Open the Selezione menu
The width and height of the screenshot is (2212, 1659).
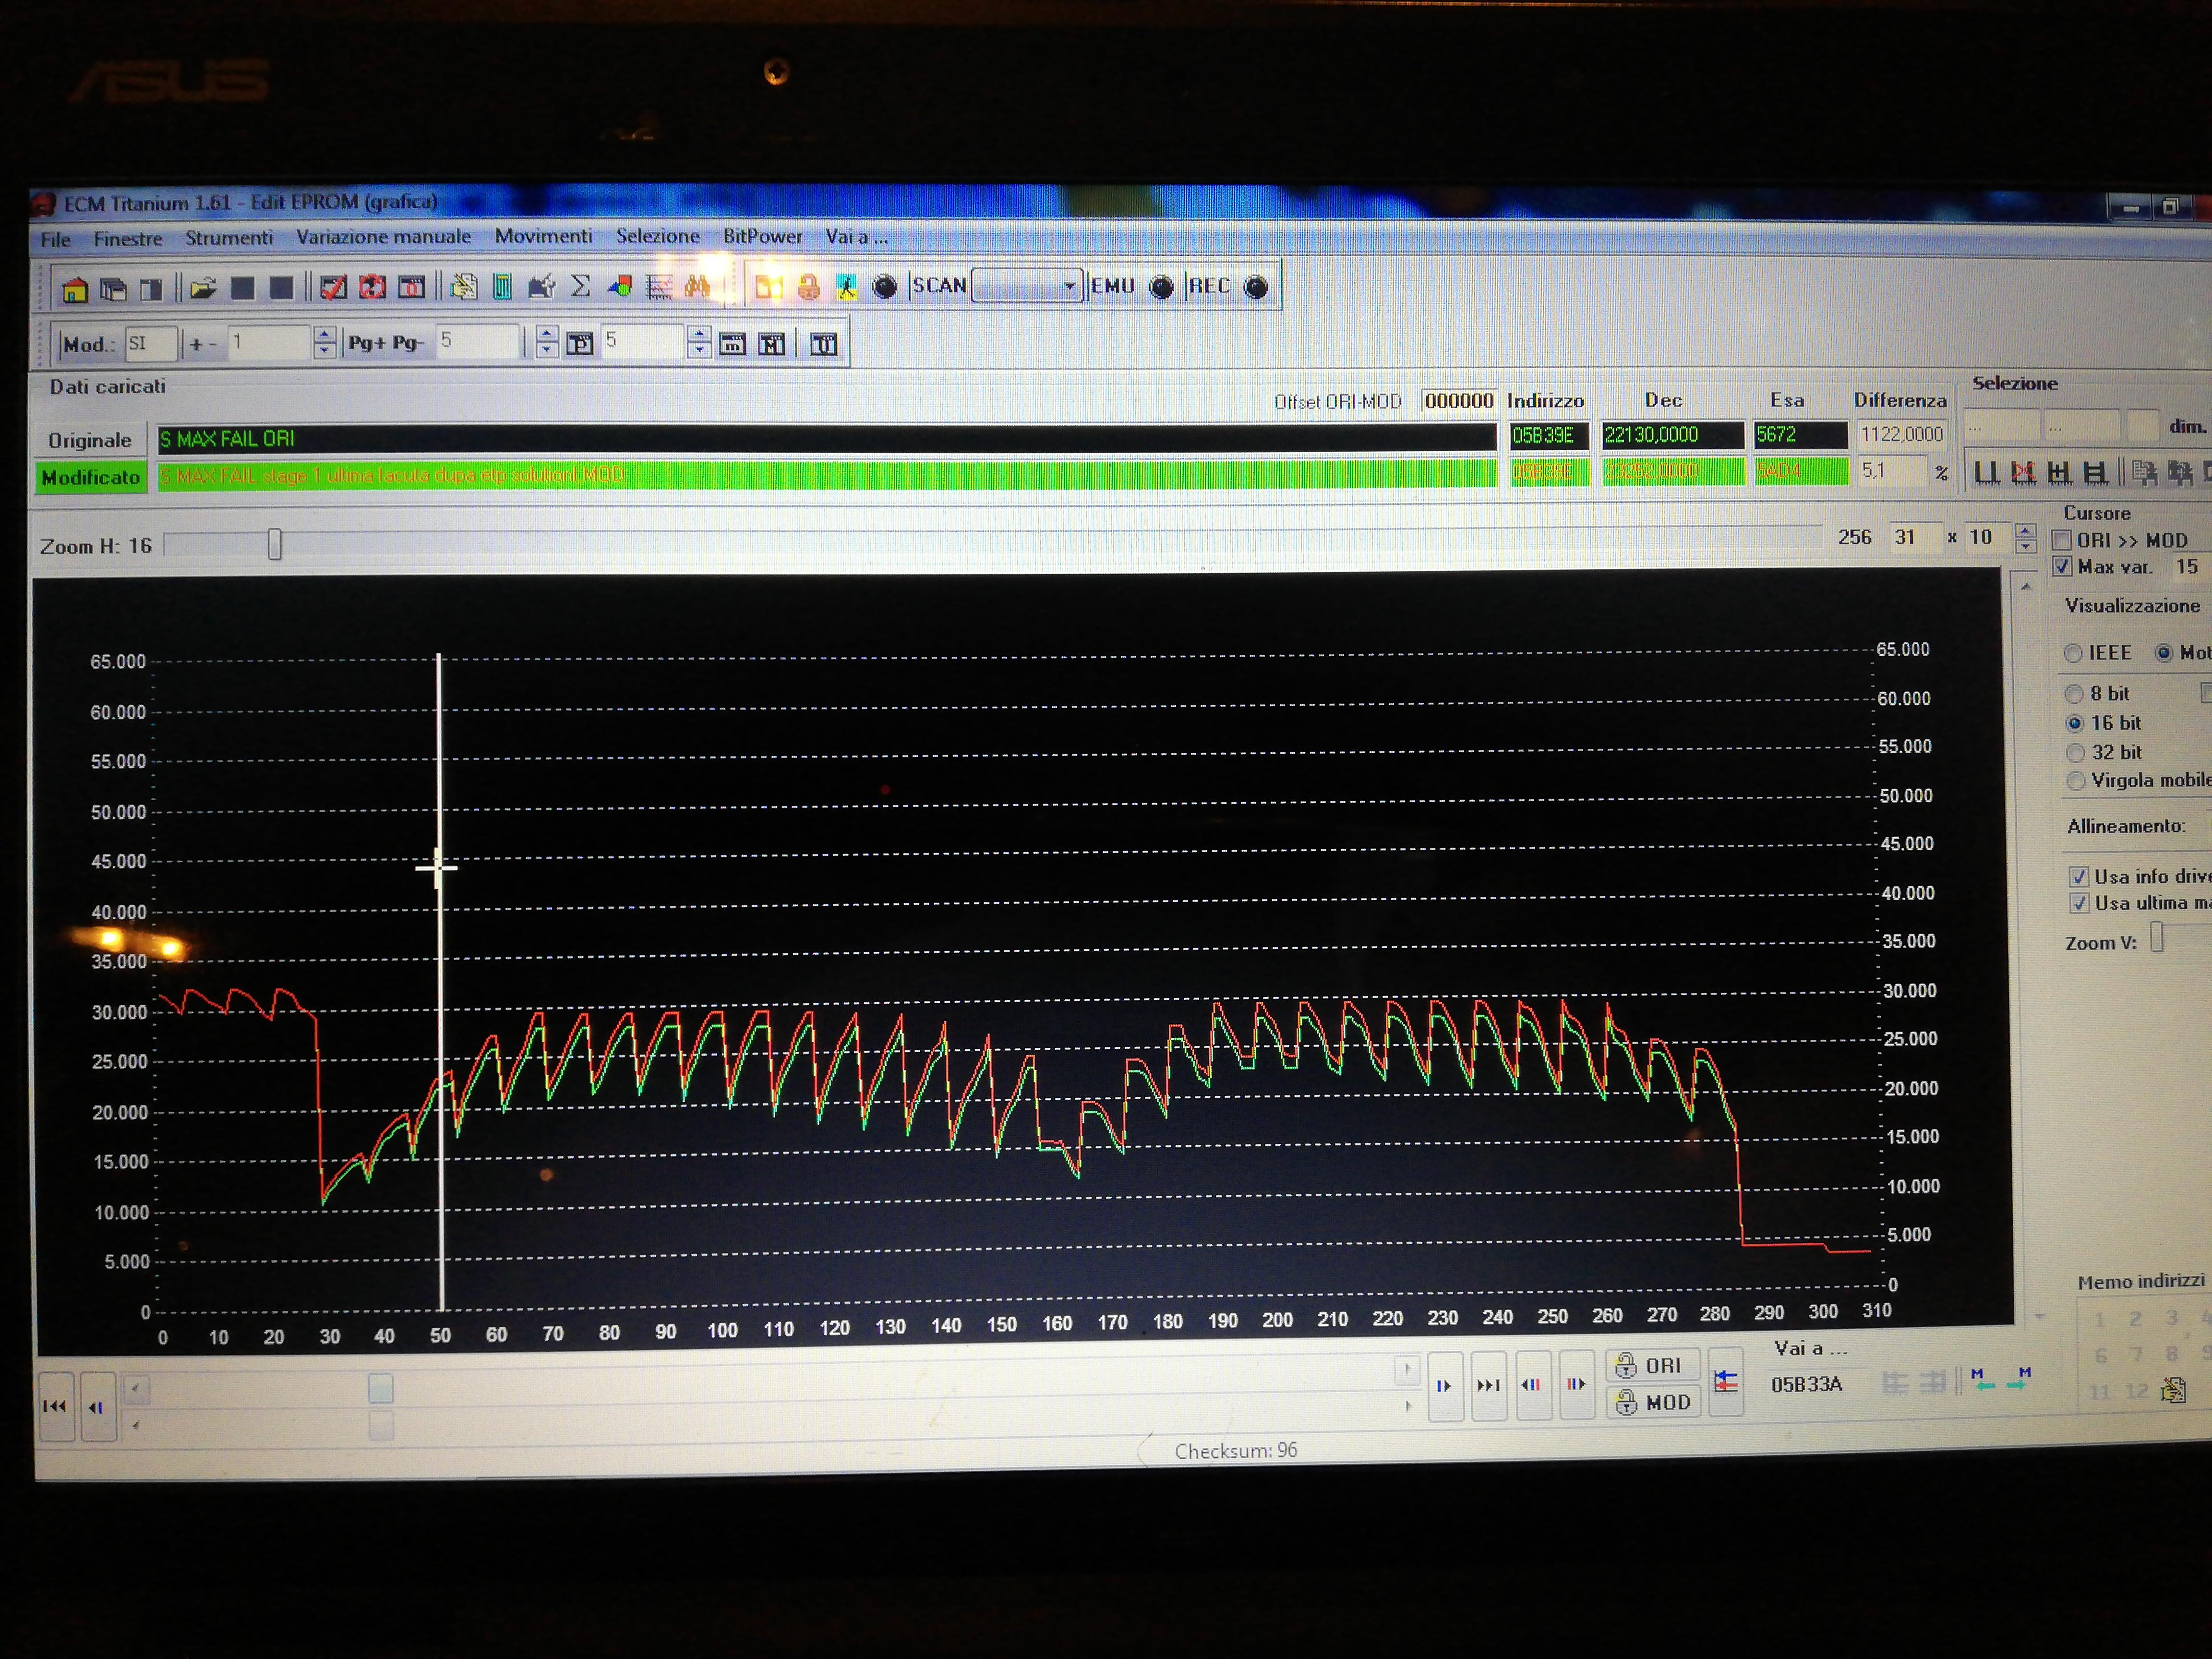coord(657,236)
